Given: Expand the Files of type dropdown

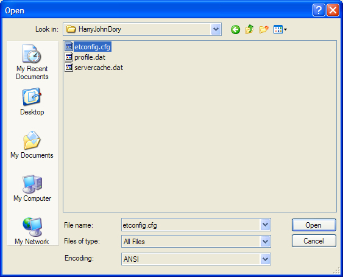Looking at the screenshot, I should click(x=265, y=241).
